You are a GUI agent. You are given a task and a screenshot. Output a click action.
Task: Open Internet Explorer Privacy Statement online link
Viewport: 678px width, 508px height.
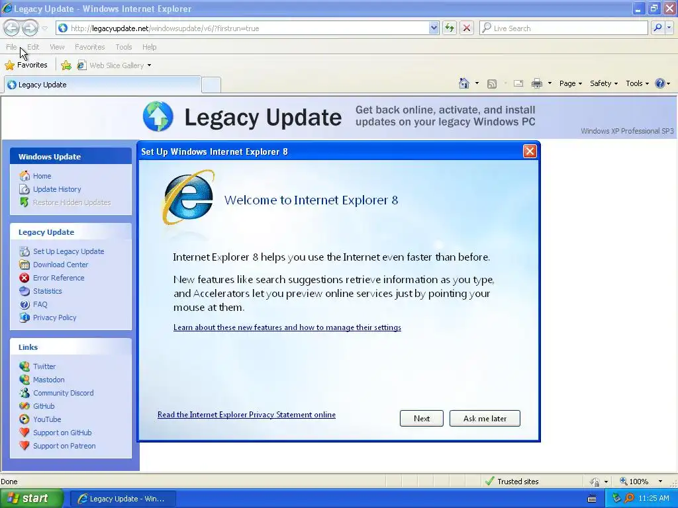click(246, 415)
